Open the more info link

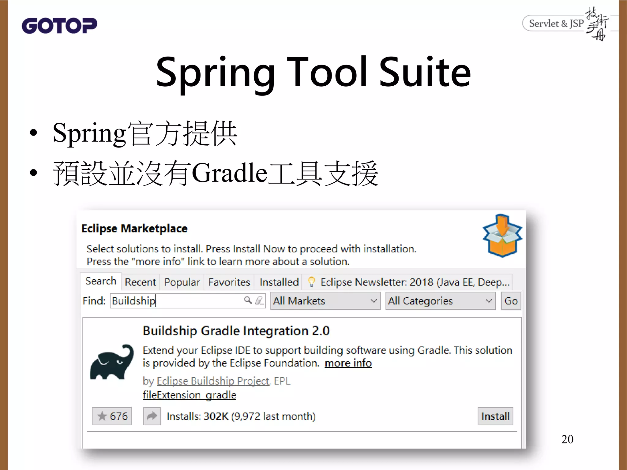click(348, 363)
